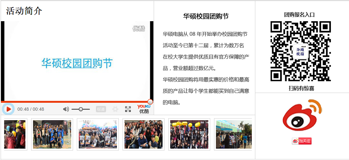The width and height of the screenshot is (349, 160).
Task: Change video quality via 标清 button
Action: pyautogui.click(x=101, y=109)
